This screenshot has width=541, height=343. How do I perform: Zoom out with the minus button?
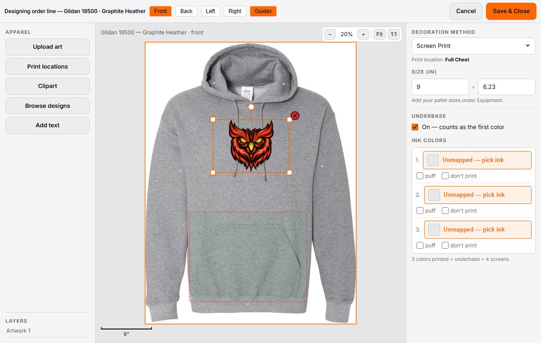tap(330, 34)
